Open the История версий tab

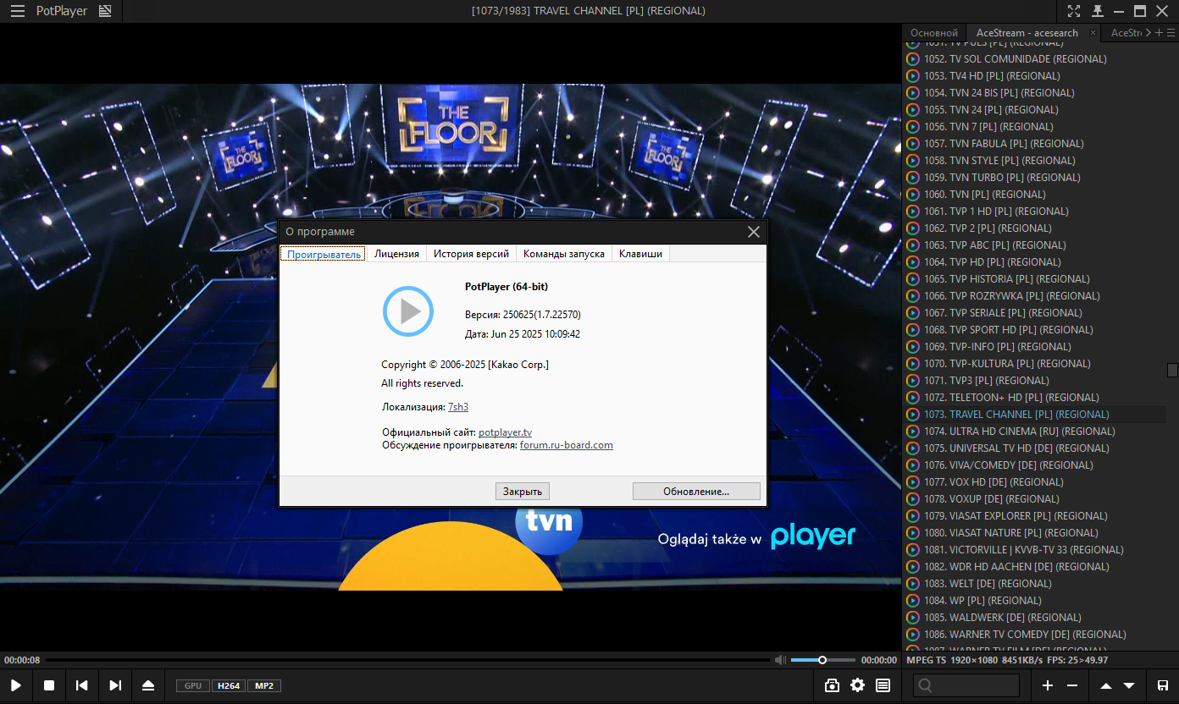471,254
